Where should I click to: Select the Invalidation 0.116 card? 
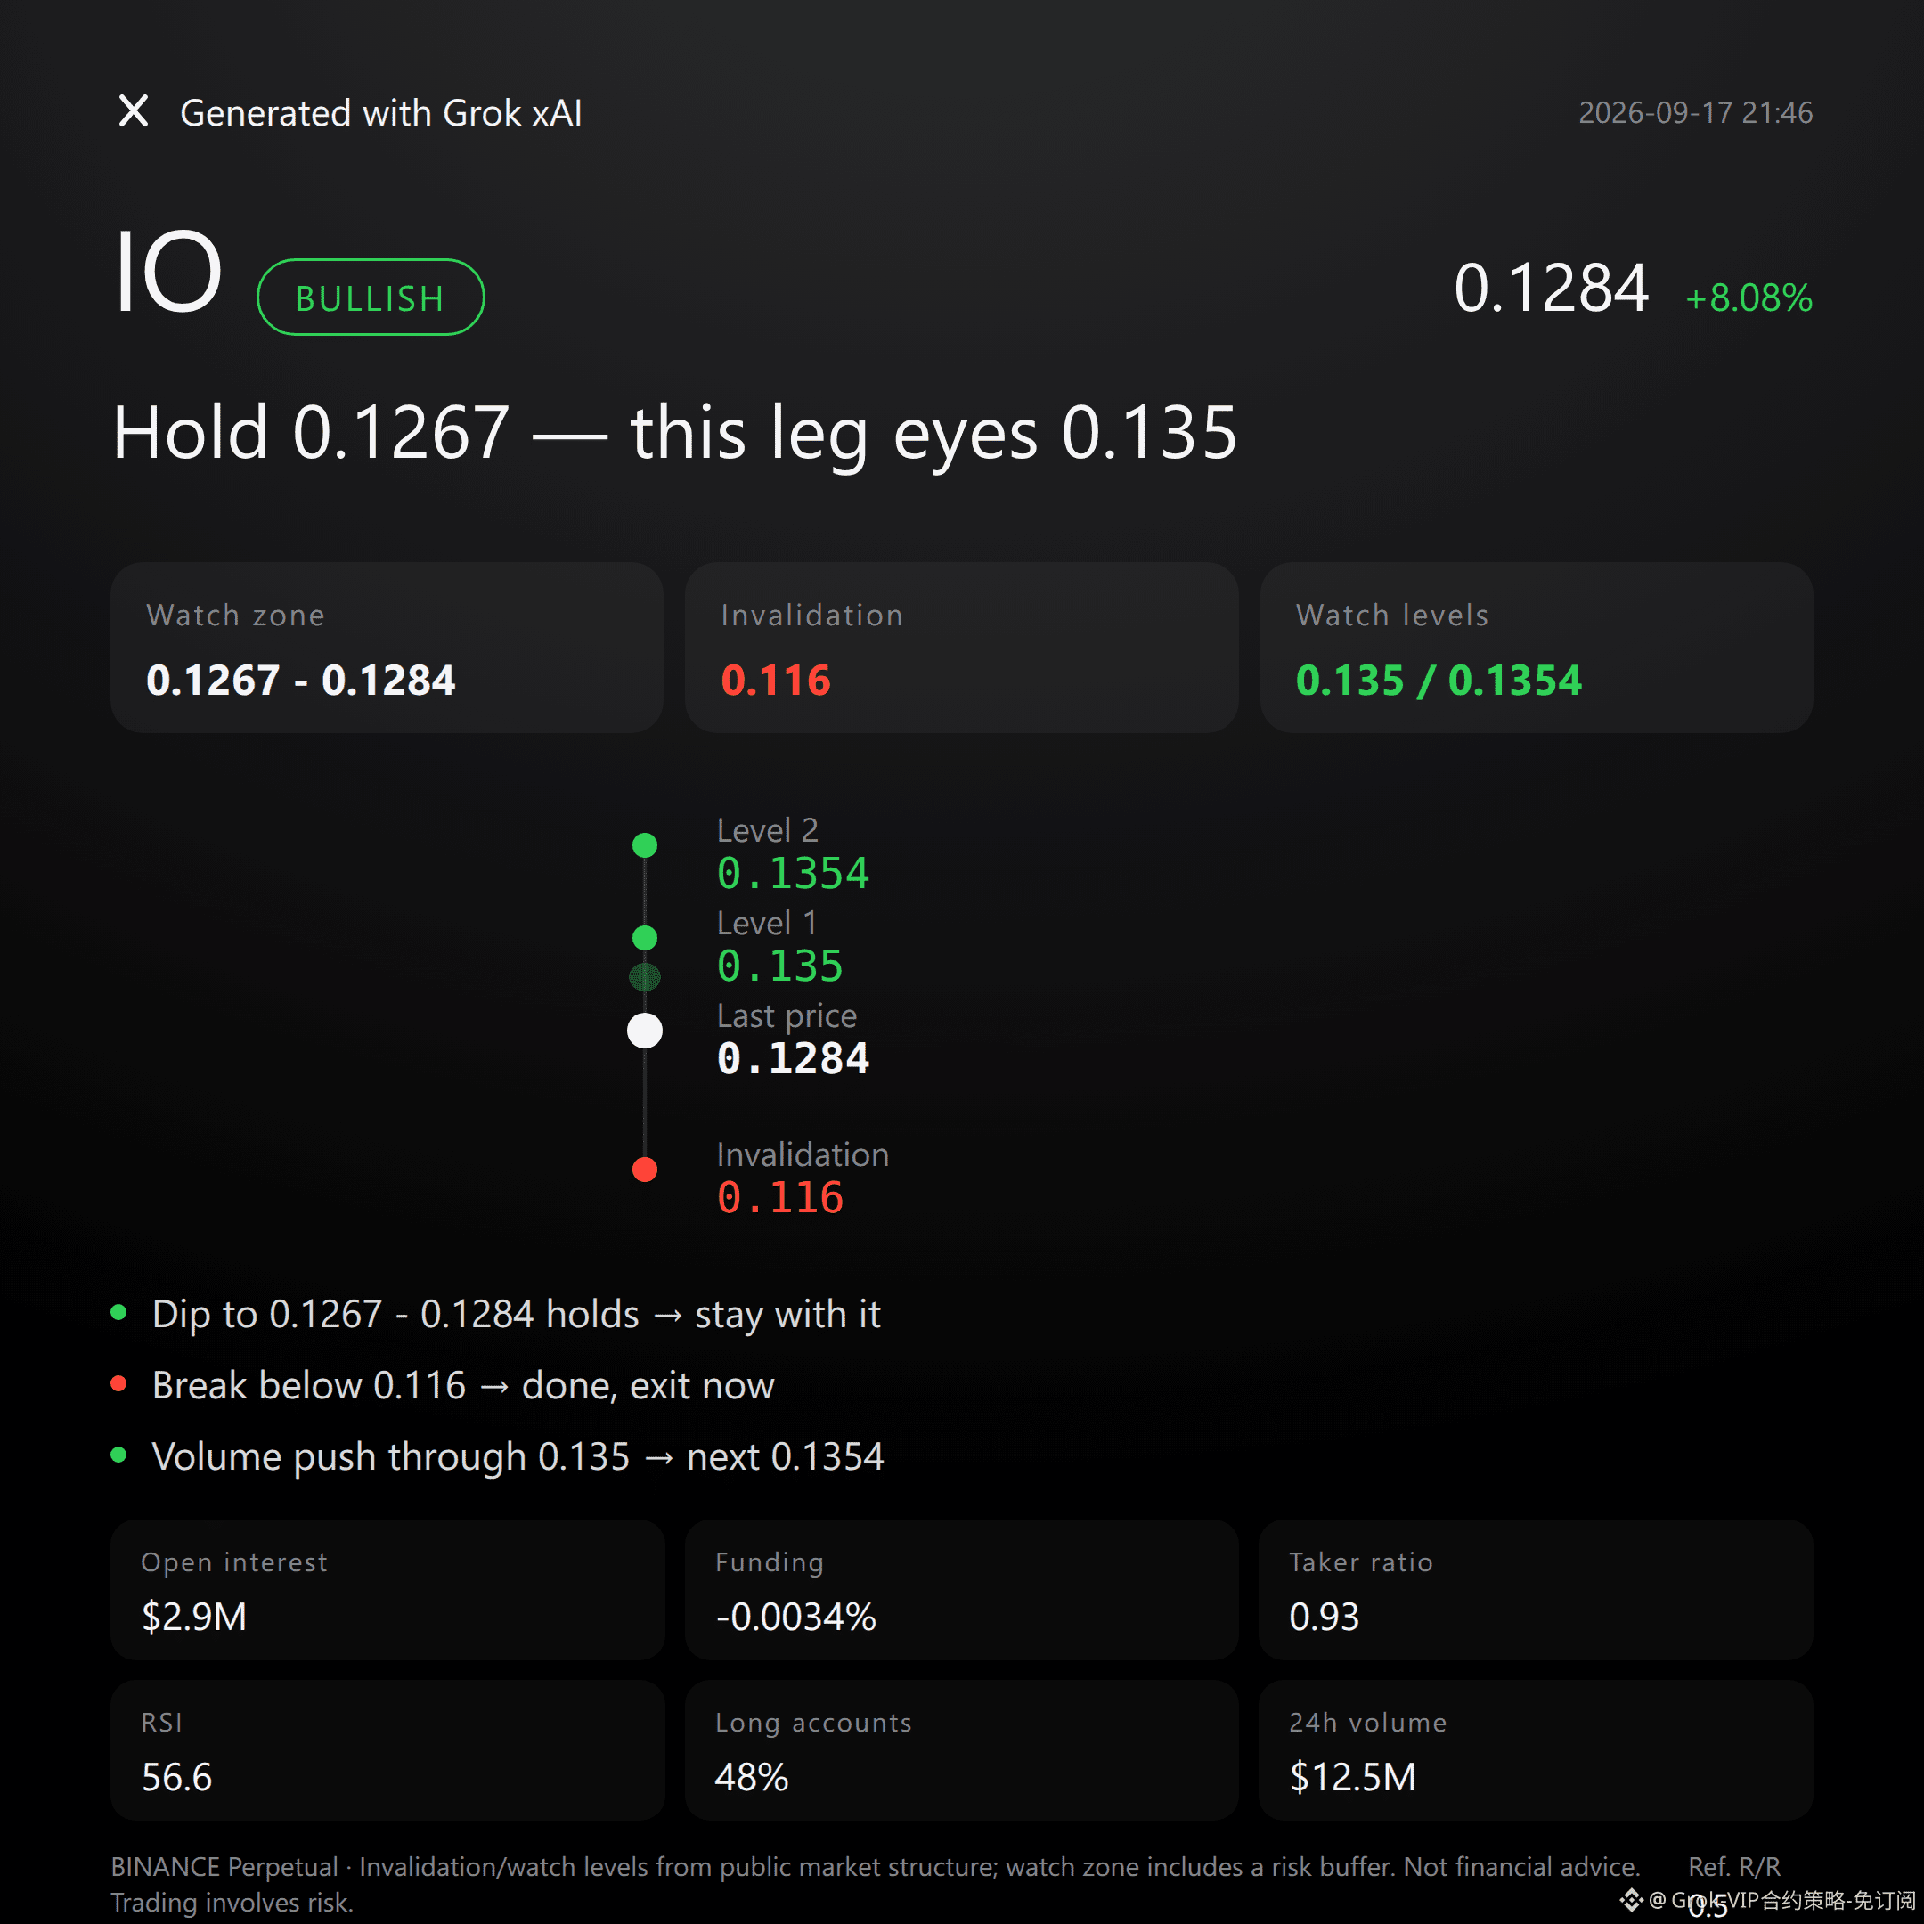961,648
